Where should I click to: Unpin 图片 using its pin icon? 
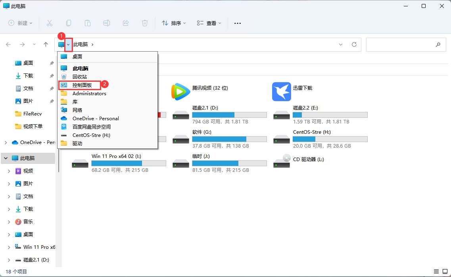pos(52,101)
